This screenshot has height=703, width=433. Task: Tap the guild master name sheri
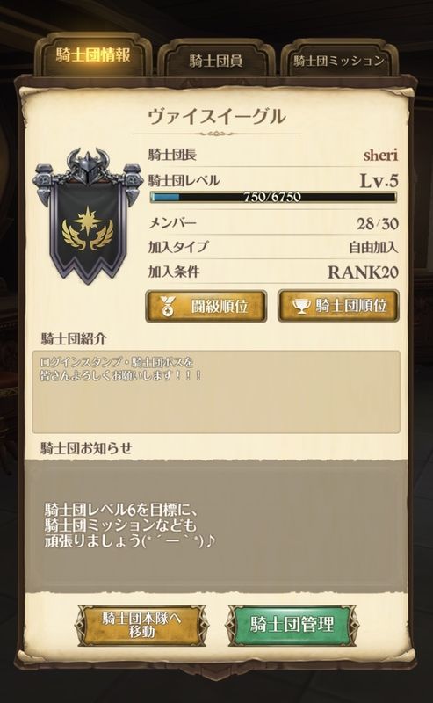tap(380, 156)
